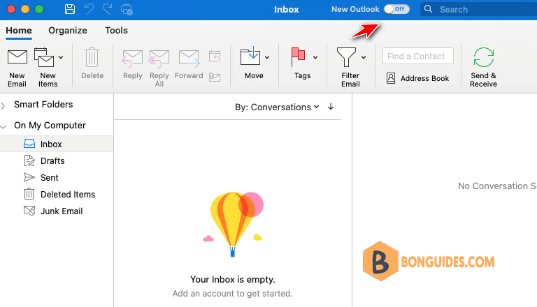Click the Move folder icon
Viewport: 537px width, 307px height.
(x=250, y=56)
